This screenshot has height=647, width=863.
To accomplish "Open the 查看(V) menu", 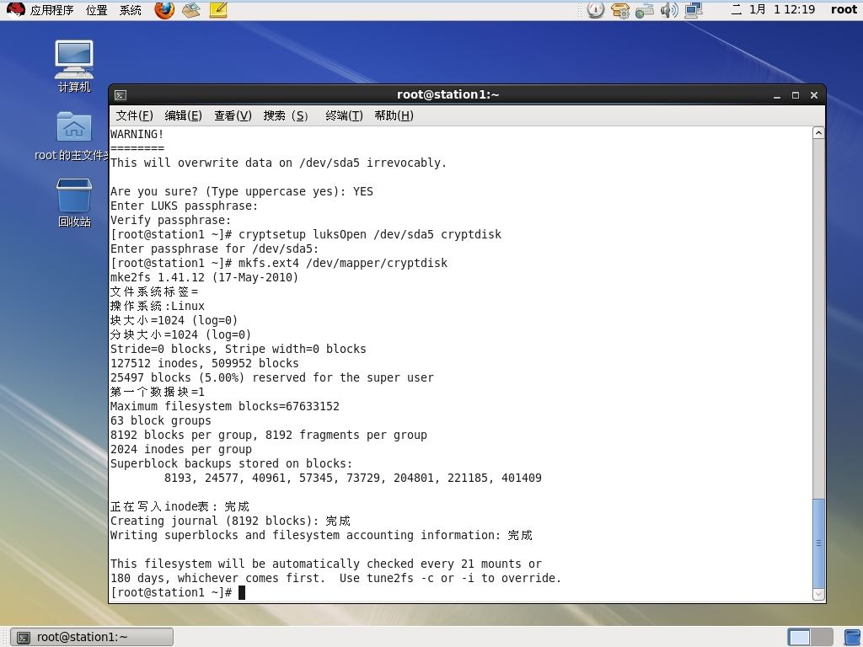I will click(233, 115).
